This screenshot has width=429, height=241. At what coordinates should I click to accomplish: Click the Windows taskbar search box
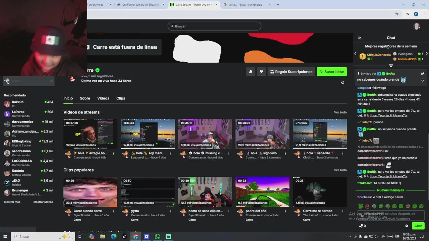click(43, 237)
